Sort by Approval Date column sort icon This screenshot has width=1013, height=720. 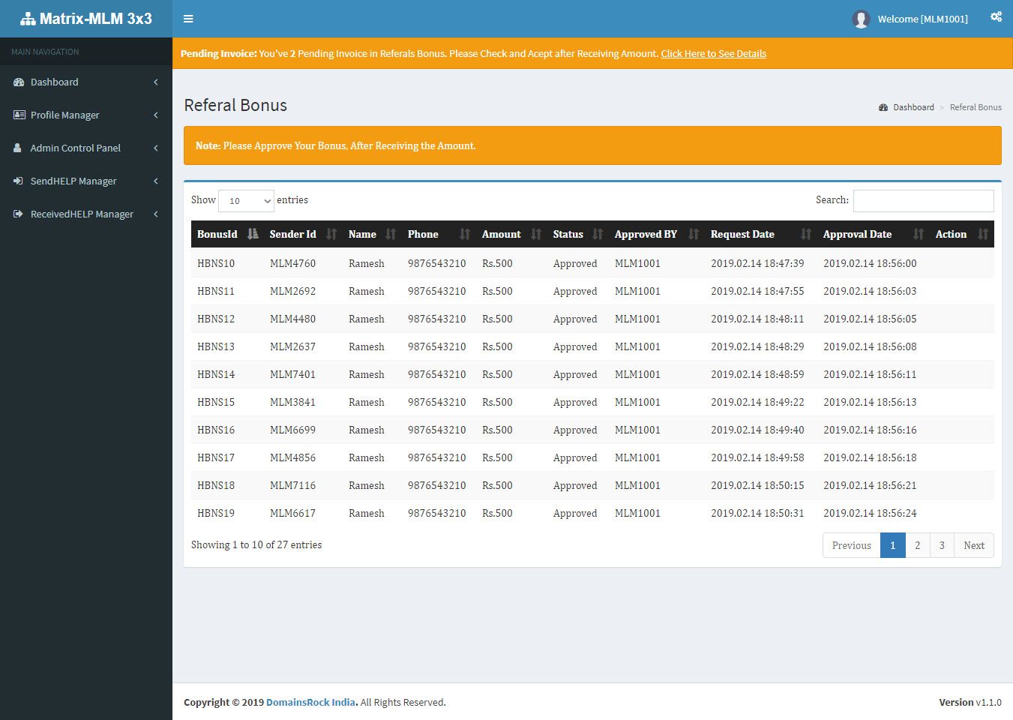[x=919, y=234]
